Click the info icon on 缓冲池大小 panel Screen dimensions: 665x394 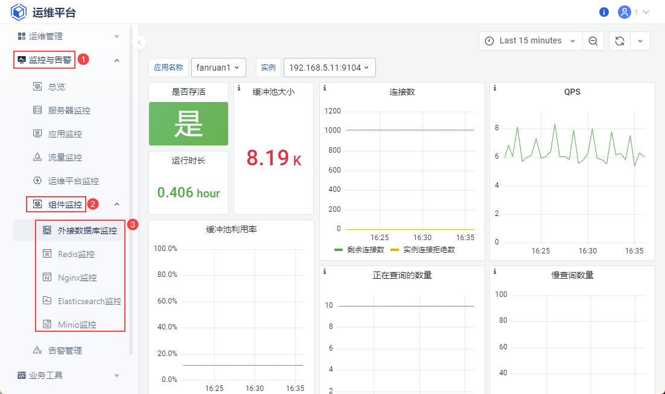pyautogui.click(x=239, y=88)
